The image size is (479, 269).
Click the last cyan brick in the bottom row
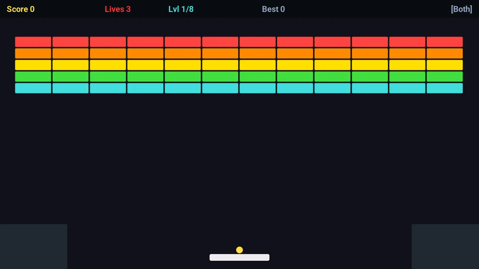coord(445,88)
